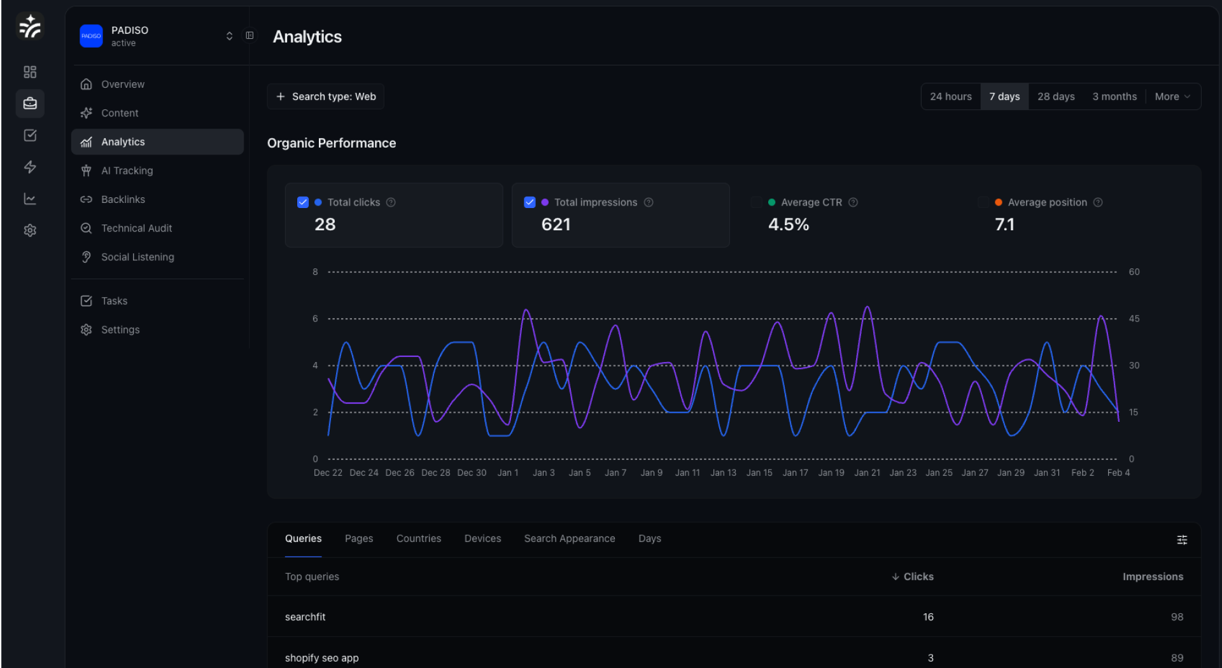Uncheck the Total impressions checkbox
The width and height of the screenshot is (1222, 668).
(x=530, y=202)
